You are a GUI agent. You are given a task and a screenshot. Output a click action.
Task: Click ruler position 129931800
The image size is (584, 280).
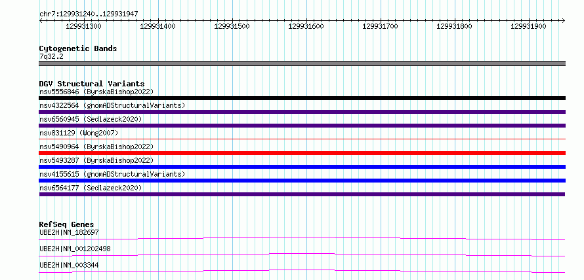pyautogui.click(x=454, y=26)
